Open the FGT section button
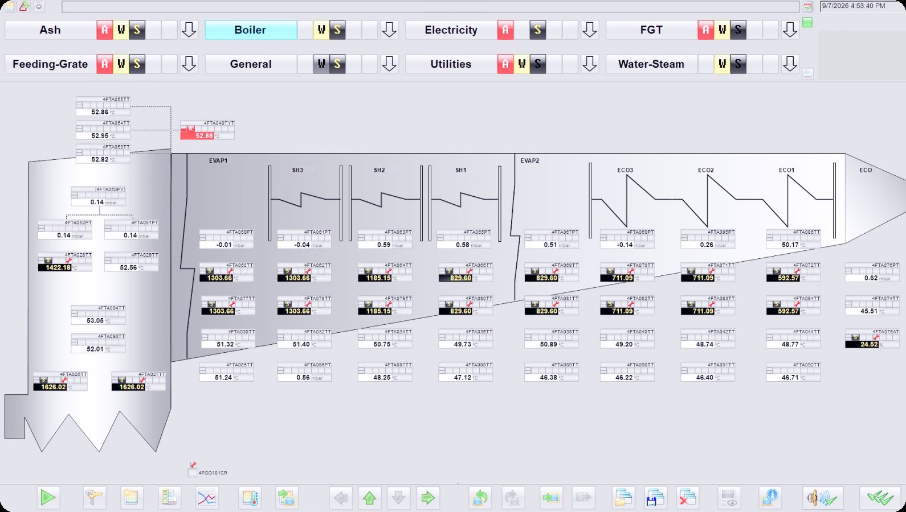Screen dimensions: 906x512 pos(651,30)
